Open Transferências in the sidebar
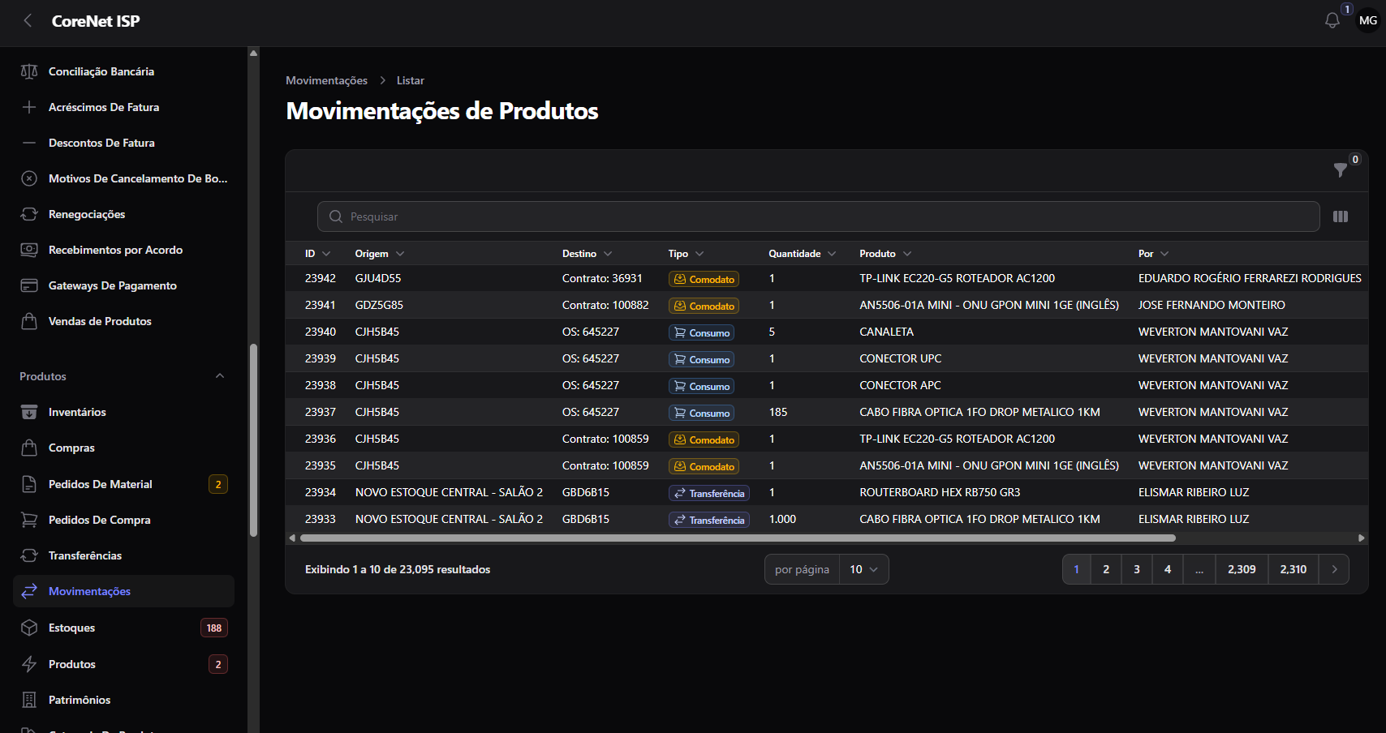The image size is (1386, 733). 123,555
